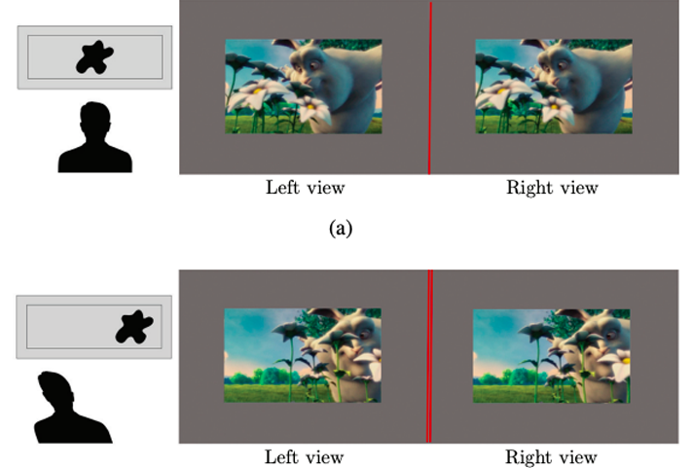Screen dimensions: 692x468
Task: Click the centered black splat shape in top diagram
Action: click(94, 57)
